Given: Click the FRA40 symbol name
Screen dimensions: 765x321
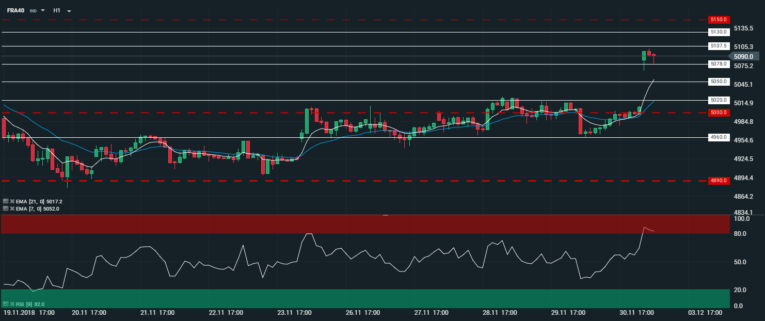Looking at the screenshot, I should pyautogui.click(x=15, y=10).
